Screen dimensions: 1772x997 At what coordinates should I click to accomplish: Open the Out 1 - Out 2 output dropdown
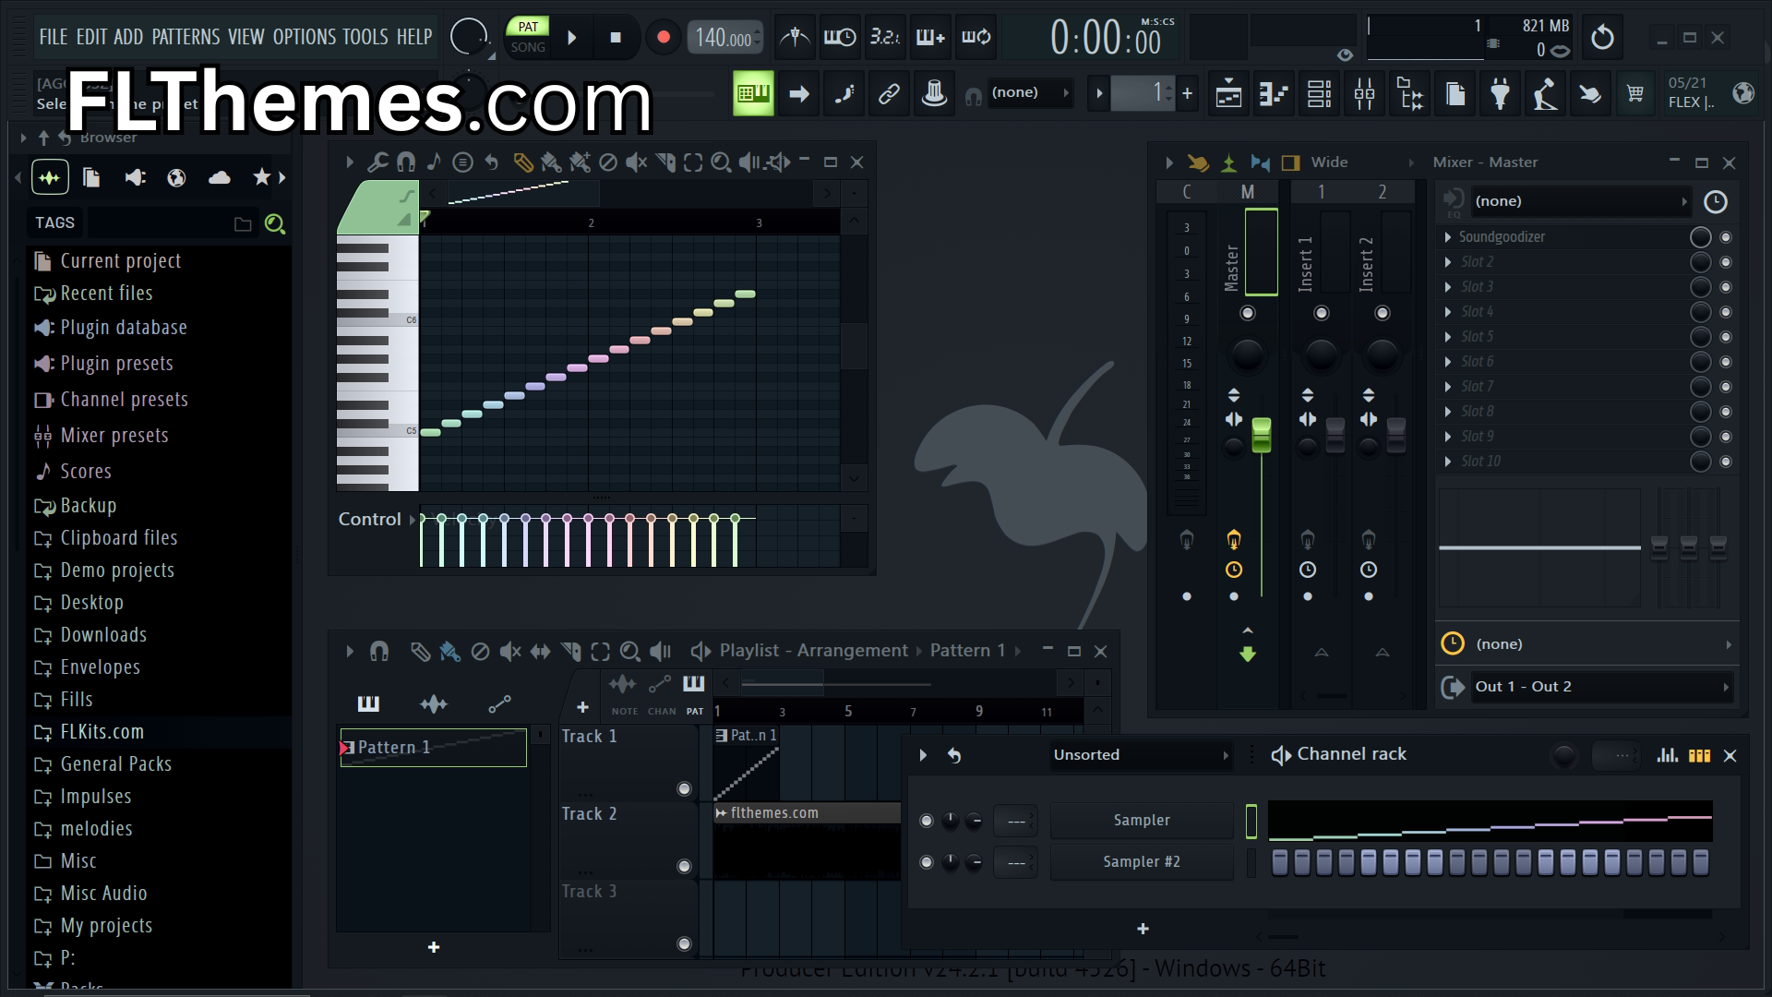pos(1600,687)
